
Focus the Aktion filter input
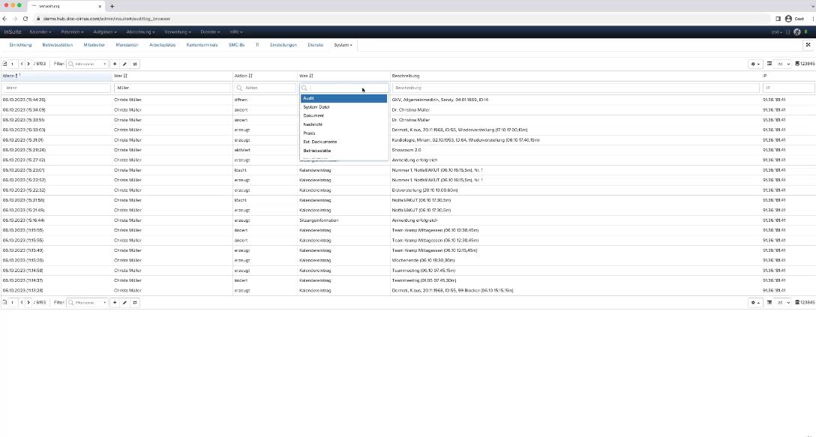tap(265, 88)
